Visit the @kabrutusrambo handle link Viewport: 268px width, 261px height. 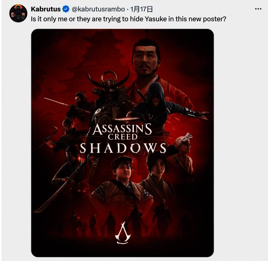pyautogui.click(x=98, y=9)
